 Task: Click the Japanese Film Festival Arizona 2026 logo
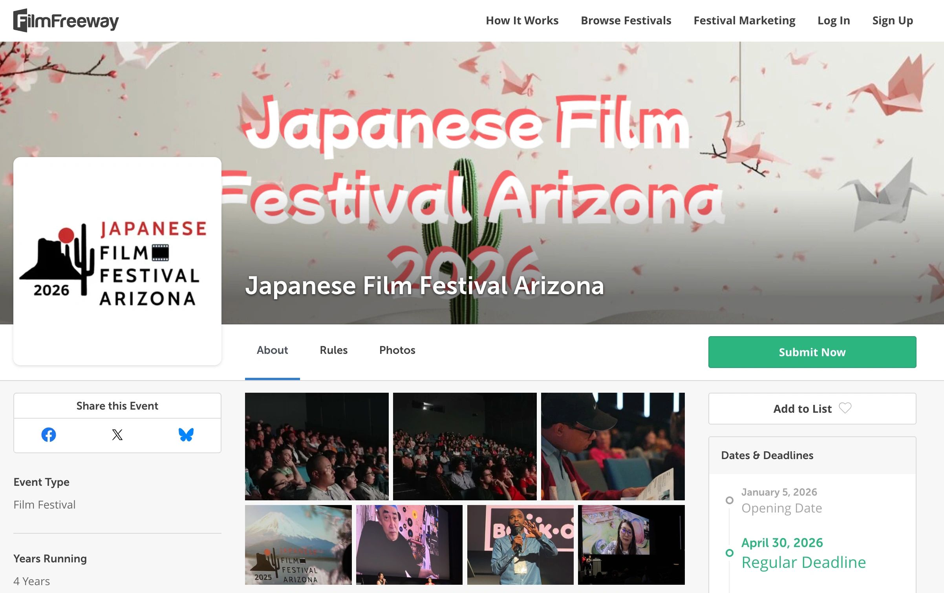click(117, 261)
